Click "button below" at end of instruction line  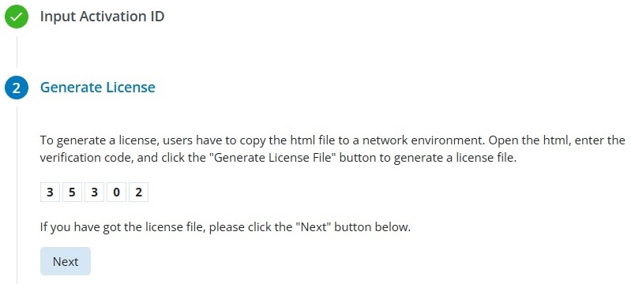(373, 227)
